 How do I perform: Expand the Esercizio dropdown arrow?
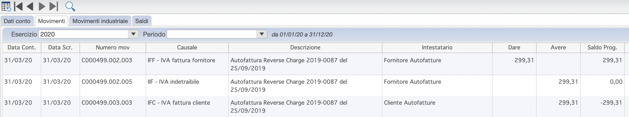[x=133, y=34]
